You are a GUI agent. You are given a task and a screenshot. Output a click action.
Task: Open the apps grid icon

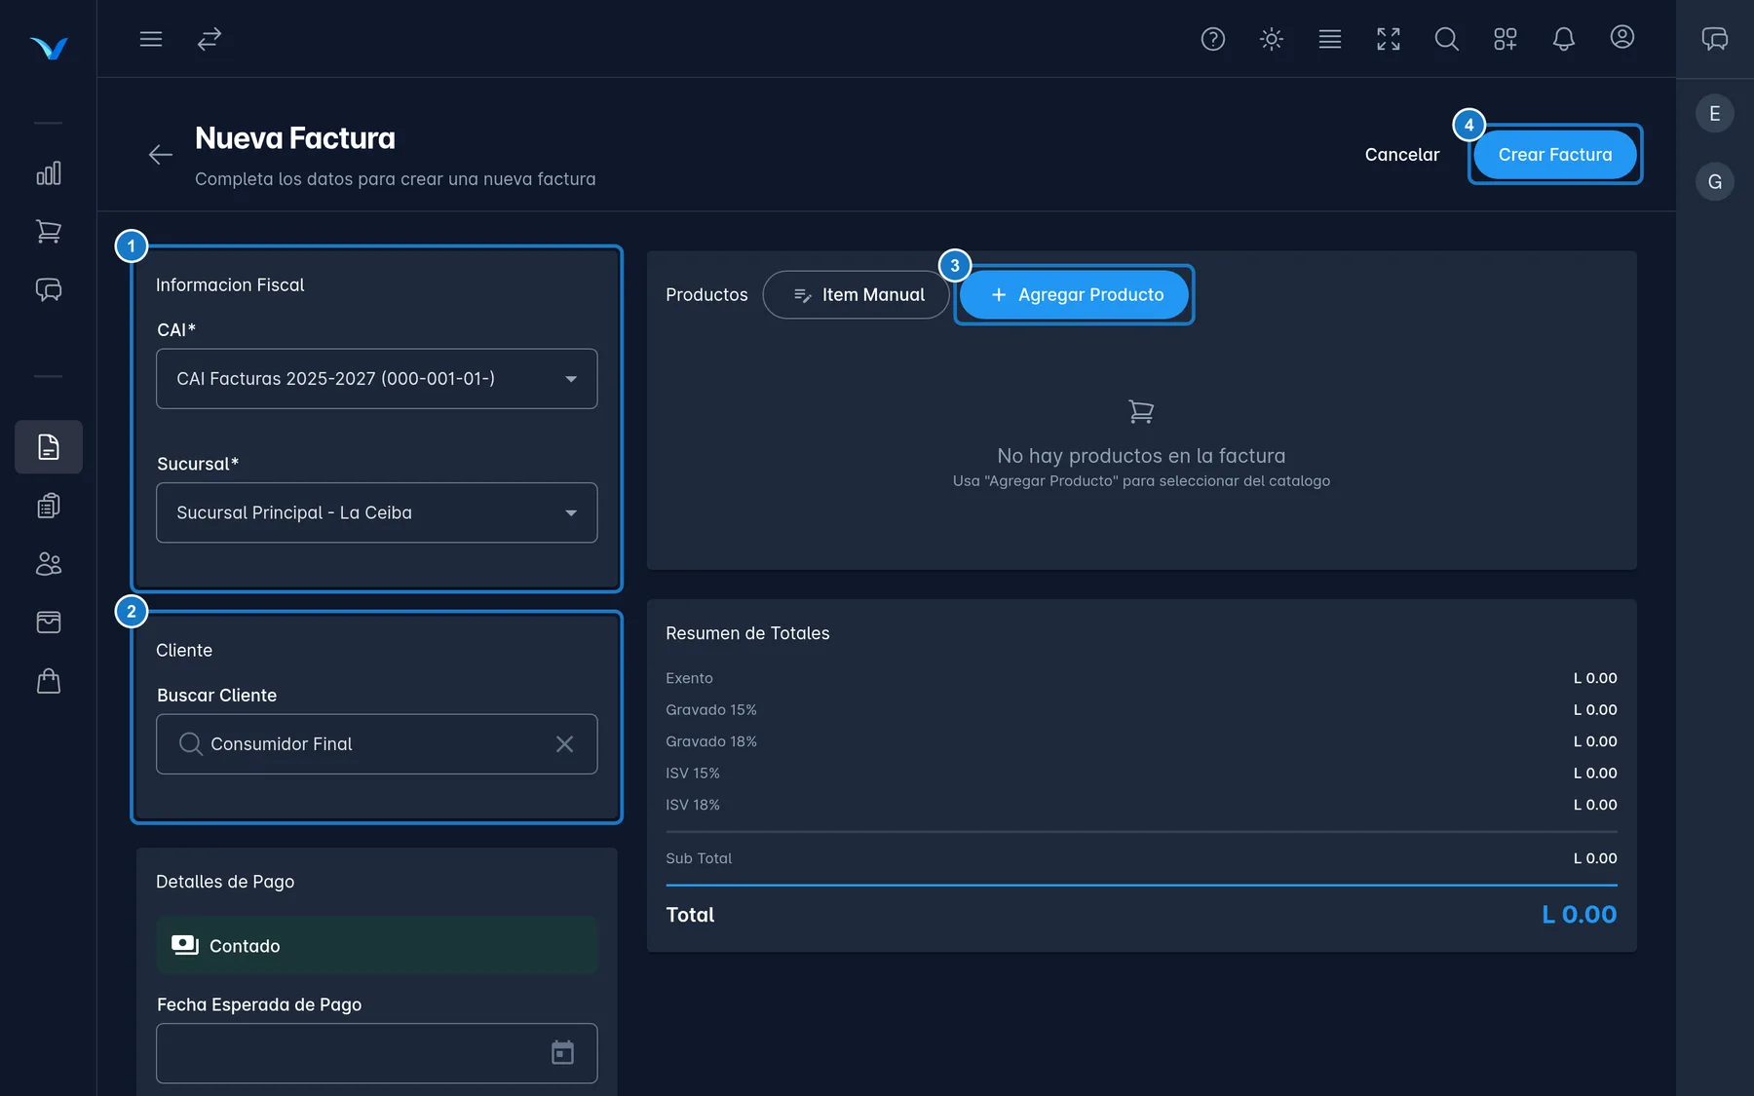[1506, 39]
